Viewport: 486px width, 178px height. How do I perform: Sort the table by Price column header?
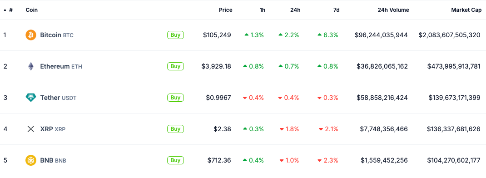point(225,10)
